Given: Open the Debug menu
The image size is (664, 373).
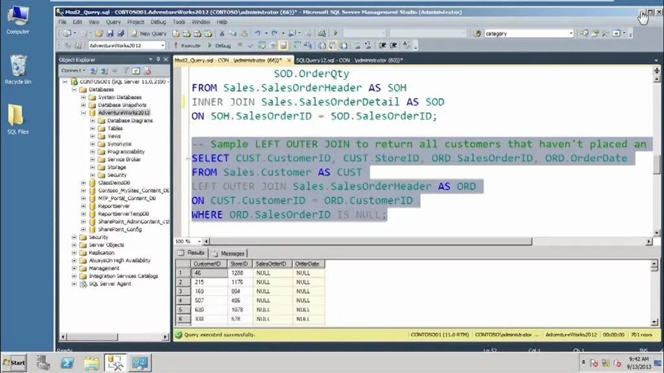Looking at the screenshot, I should coord(158,22).
